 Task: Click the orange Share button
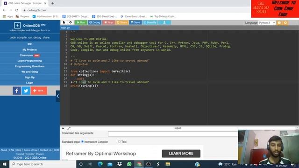point(121,22)
